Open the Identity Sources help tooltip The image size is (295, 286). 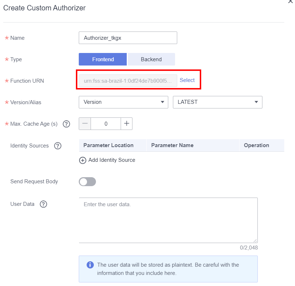(x=57, y=146)
